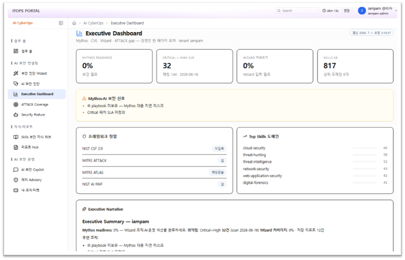This screenshot has width=405, height=260.
Task: Click the network-security progress bar
Action: pos(364,169)
